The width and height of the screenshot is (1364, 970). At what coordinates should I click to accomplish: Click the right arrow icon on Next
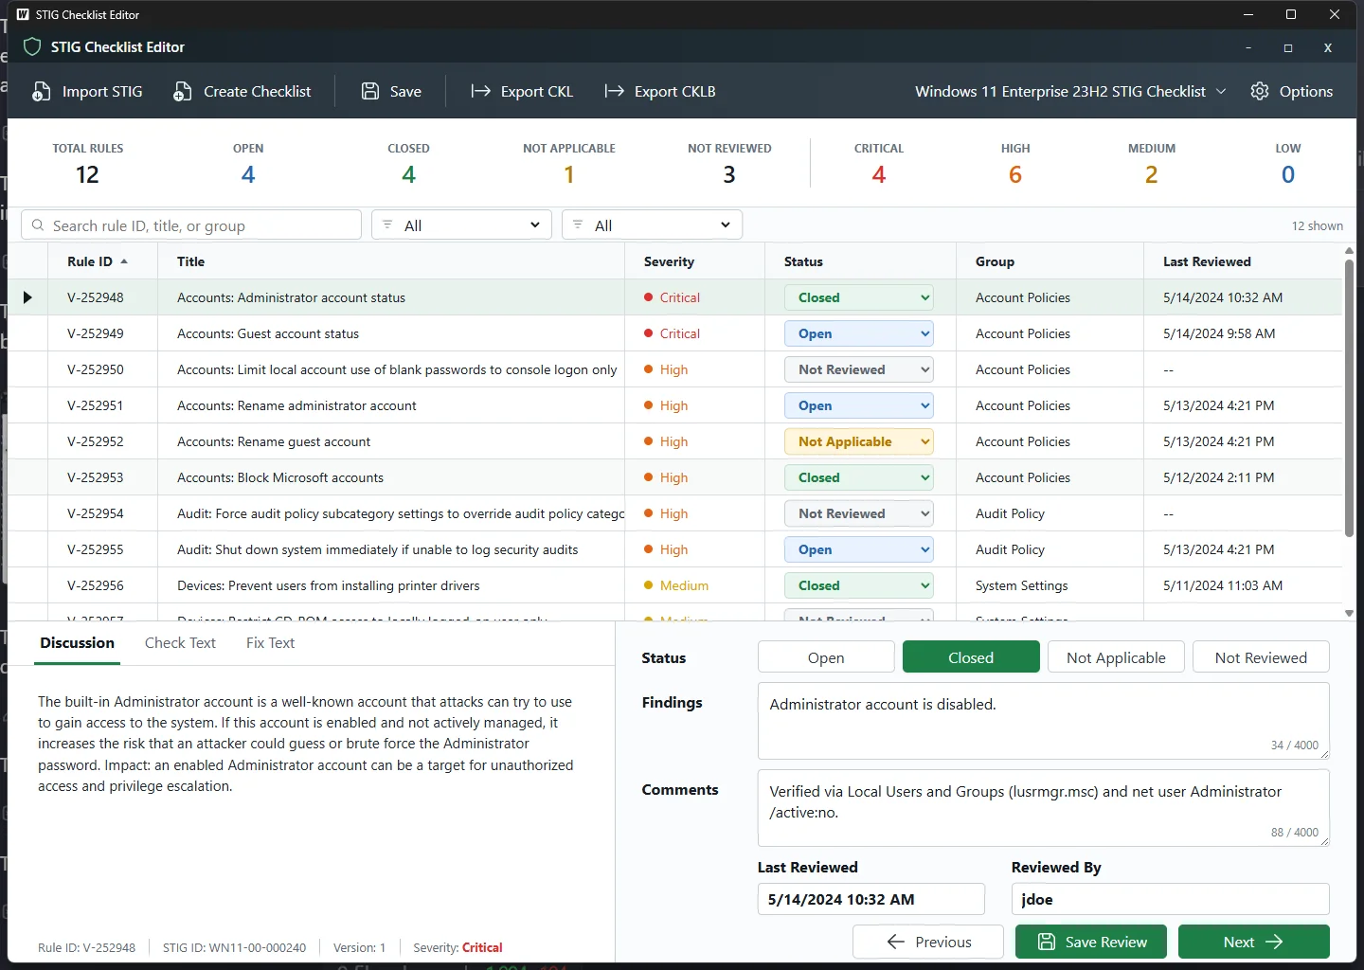point(1274,942)
